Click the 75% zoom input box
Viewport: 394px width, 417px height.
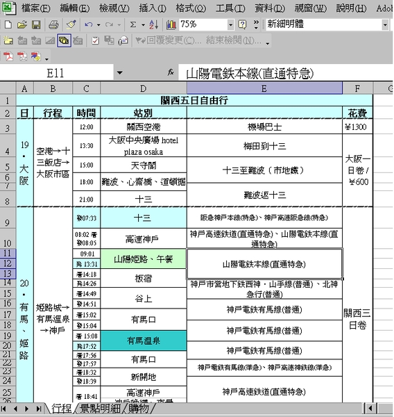(203, 24)
